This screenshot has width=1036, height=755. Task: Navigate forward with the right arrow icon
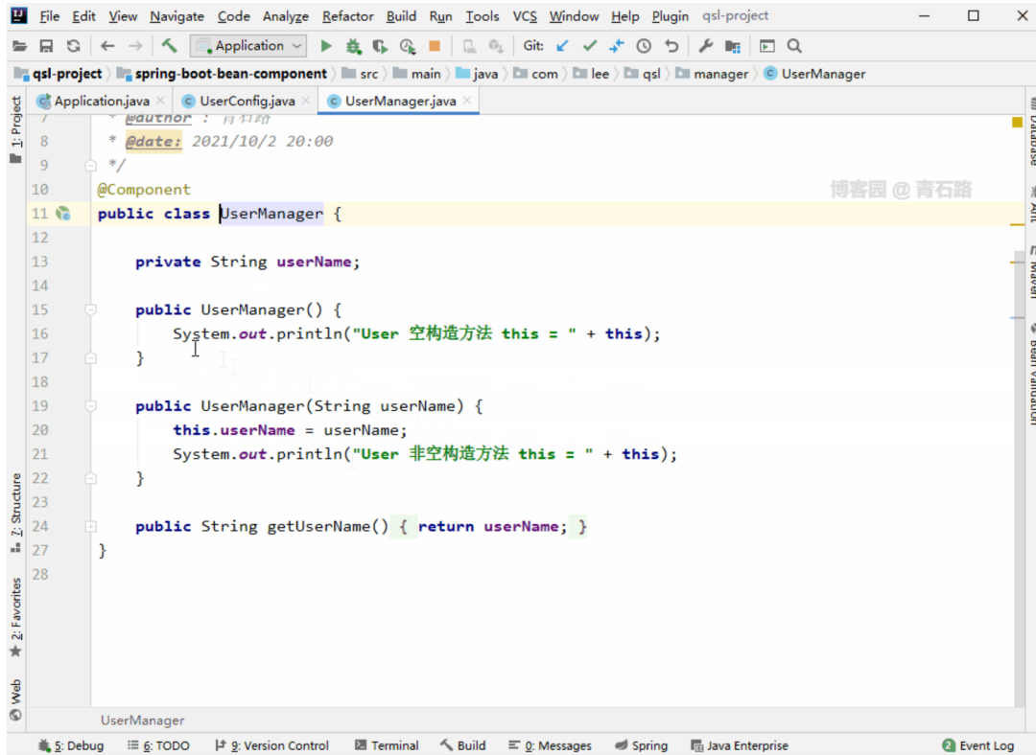click(x=135, y=46)
